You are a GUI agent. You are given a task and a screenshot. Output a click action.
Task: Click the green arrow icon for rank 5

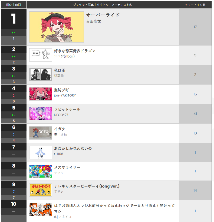(14, 115)
